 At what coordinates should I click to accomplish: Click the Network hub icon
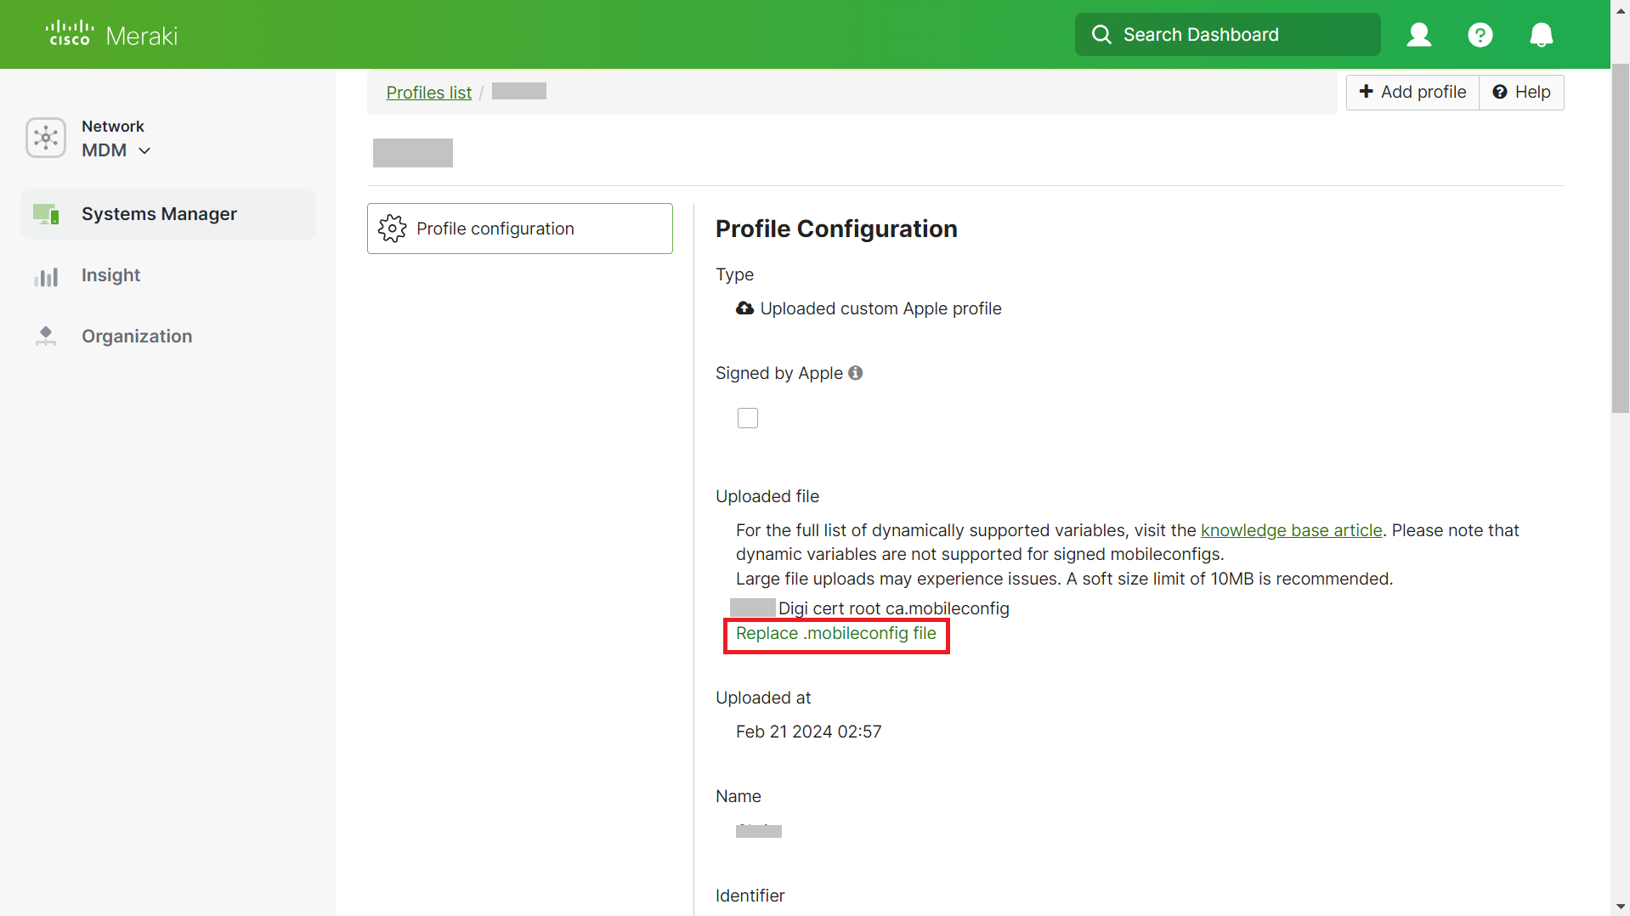46,138
